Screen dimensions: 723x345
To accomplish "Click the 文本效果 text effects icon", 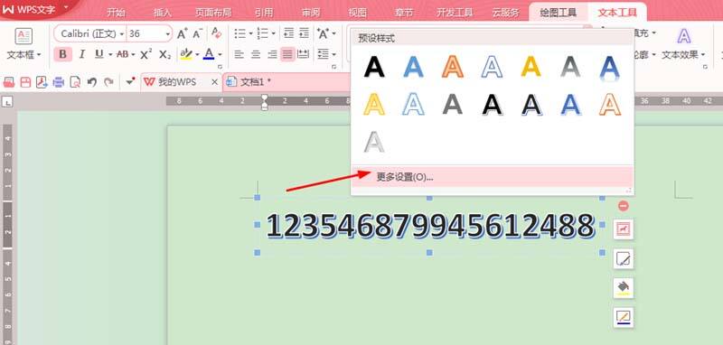I will coord(684,36).
